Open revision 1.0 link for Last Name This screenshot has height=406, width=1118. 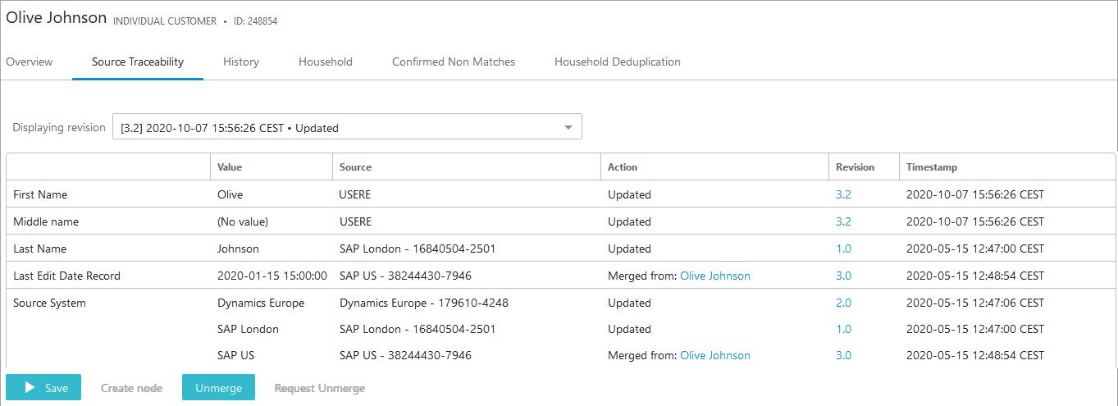tap(843, 249)
